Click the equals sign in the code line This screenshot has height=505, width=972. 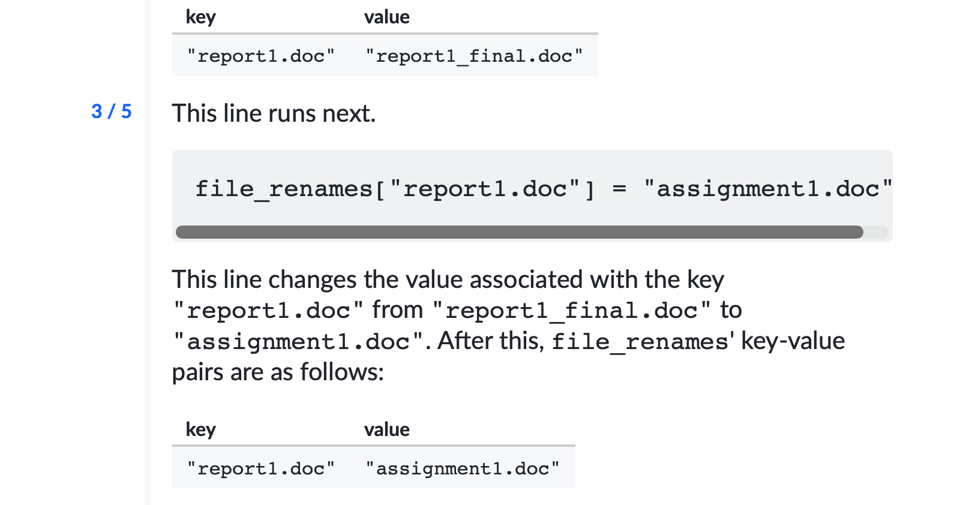[x=619, y=190]
